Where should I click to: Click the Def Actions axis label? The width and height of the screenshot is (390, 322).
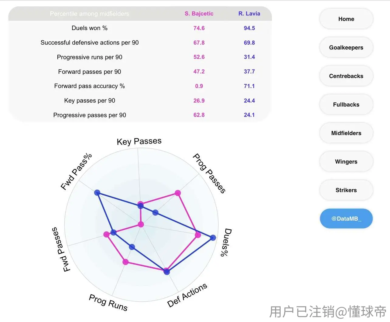tap(187, 295)
